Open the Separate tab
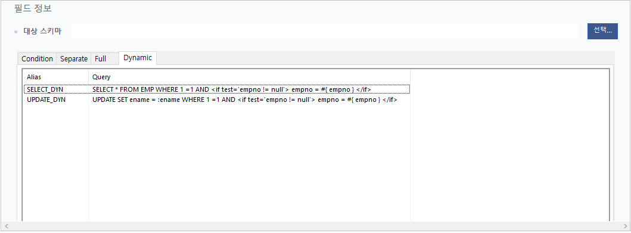 click(74, 59)
